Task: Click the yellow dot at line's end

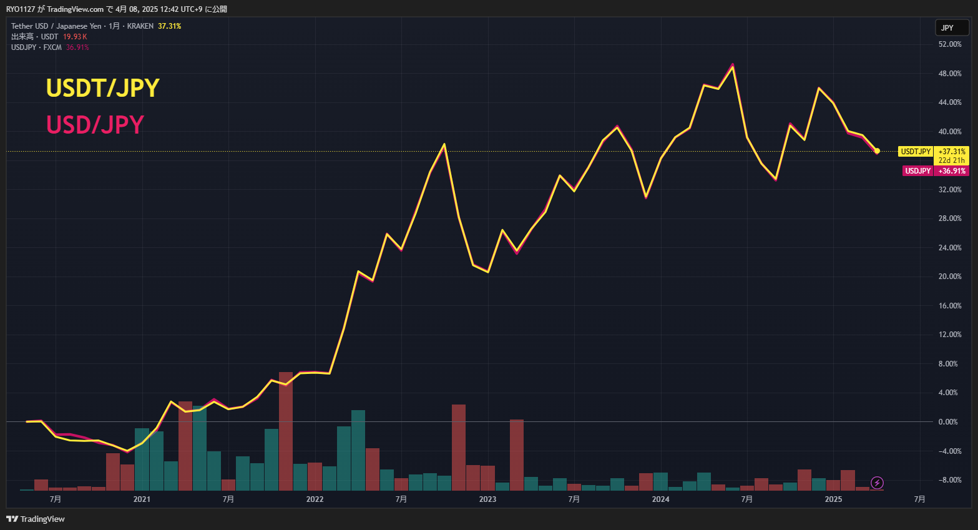Action: pos(877,151)
